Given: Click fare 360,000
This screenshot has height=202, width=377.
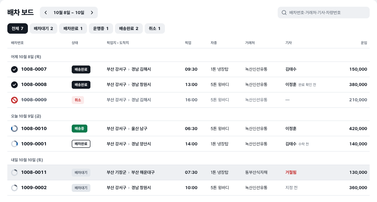Looking at the screenshot, I should coord(358,188).
